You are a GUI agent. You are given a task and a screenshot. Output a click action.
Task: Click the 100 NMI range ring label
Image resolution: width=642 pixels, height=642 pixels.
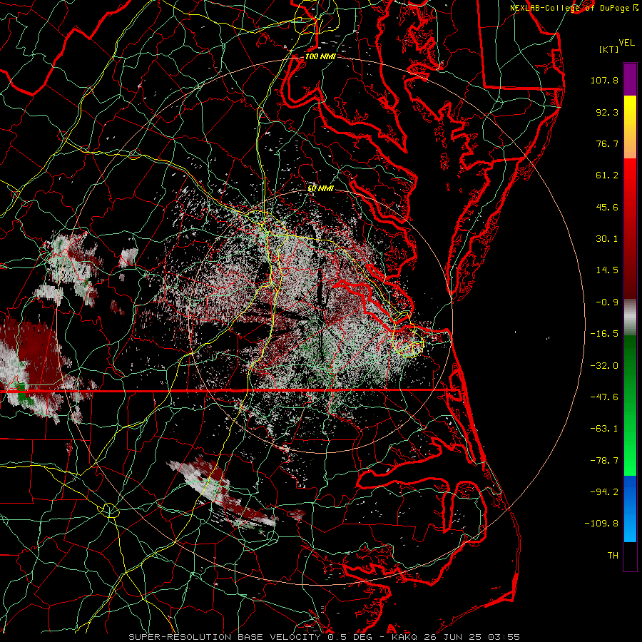point(320,56)
